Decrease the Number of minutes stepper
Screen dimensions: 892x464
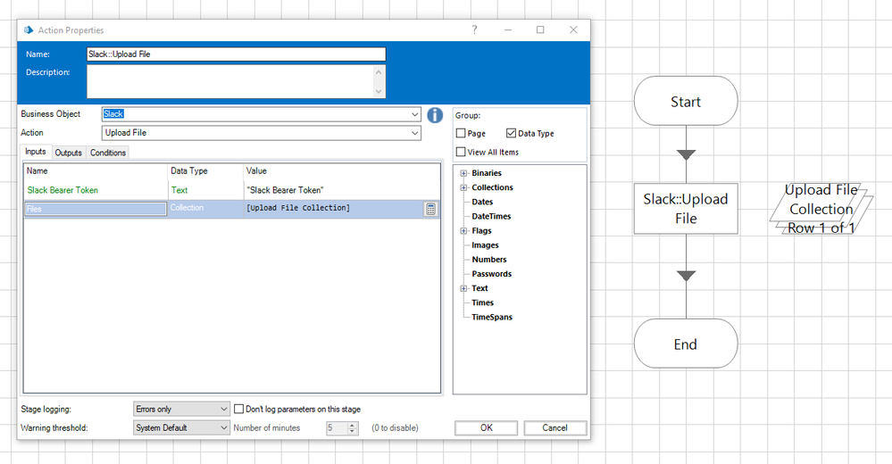353,431
